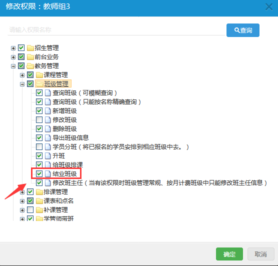
Task: Click the document icon beside 结业班级
Action: [x=47, y=174]
